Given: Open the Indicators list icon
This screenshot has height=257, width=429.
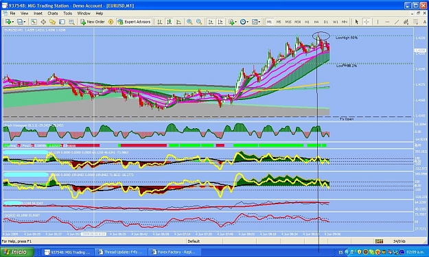Looking at the screenshot, I should [231, 22].
